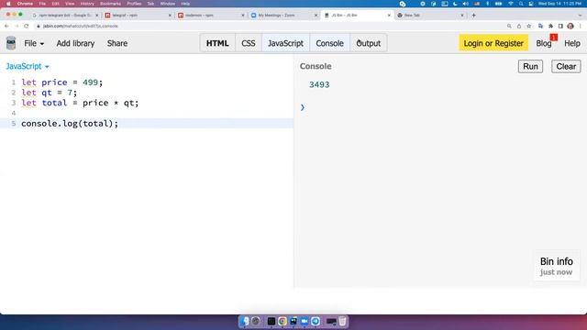Open Finder from the dock
The width and height of the screenshot is (587, 330).
pyautogui.click(x=244, y=321)
